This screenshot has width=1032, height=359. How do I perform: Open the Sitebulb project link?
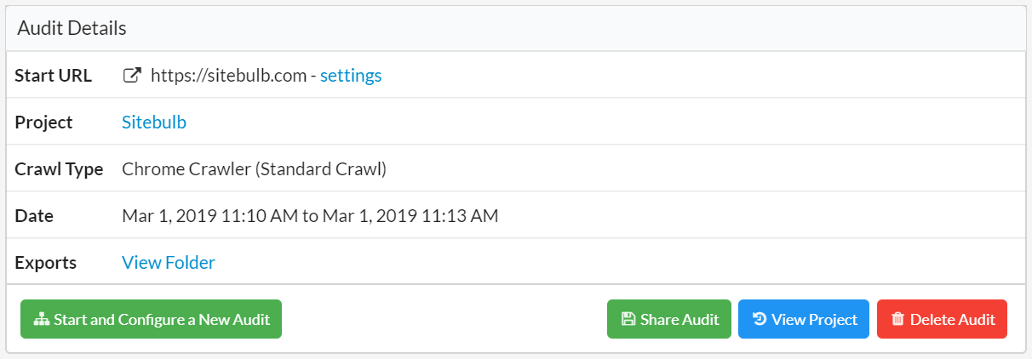pyautogui.click(x=154, y=123)
